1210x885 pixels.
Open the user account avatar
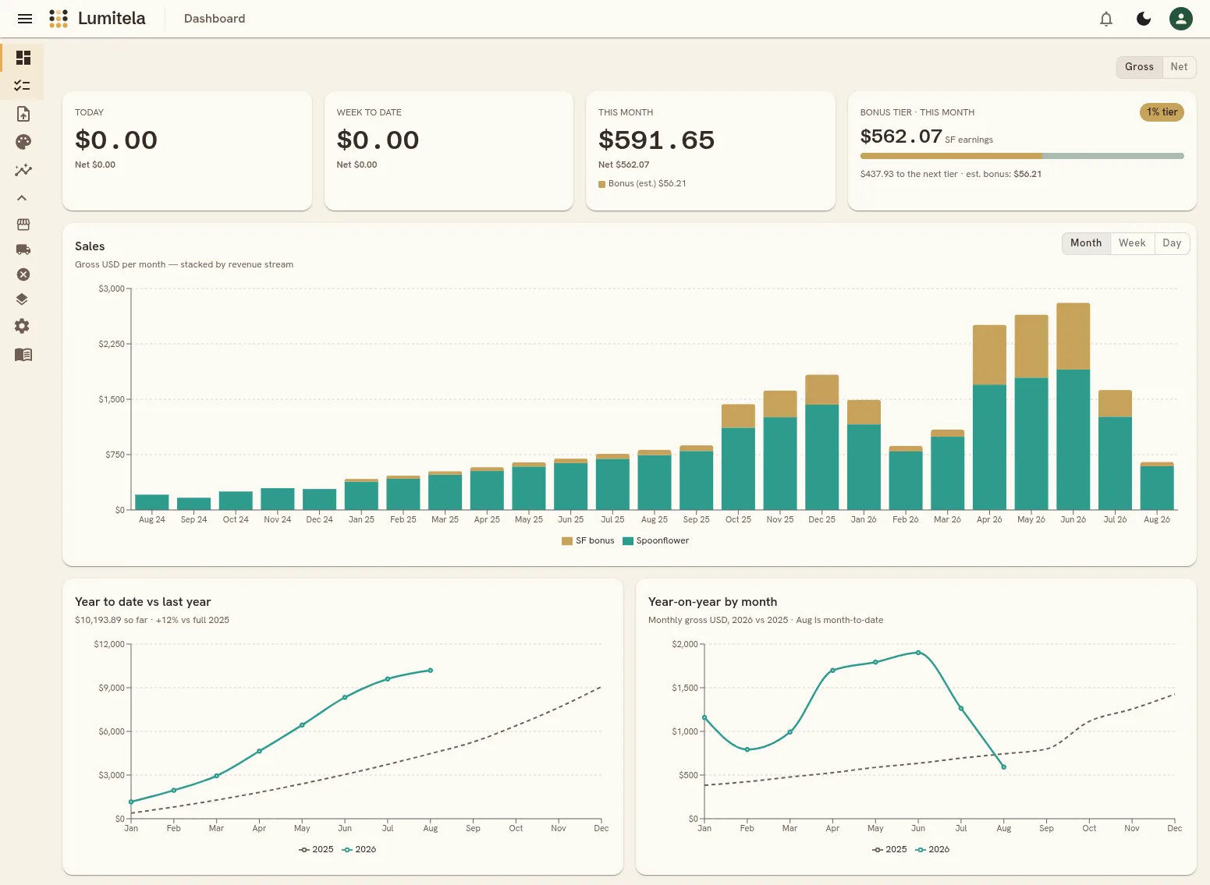click(1181, 19)
